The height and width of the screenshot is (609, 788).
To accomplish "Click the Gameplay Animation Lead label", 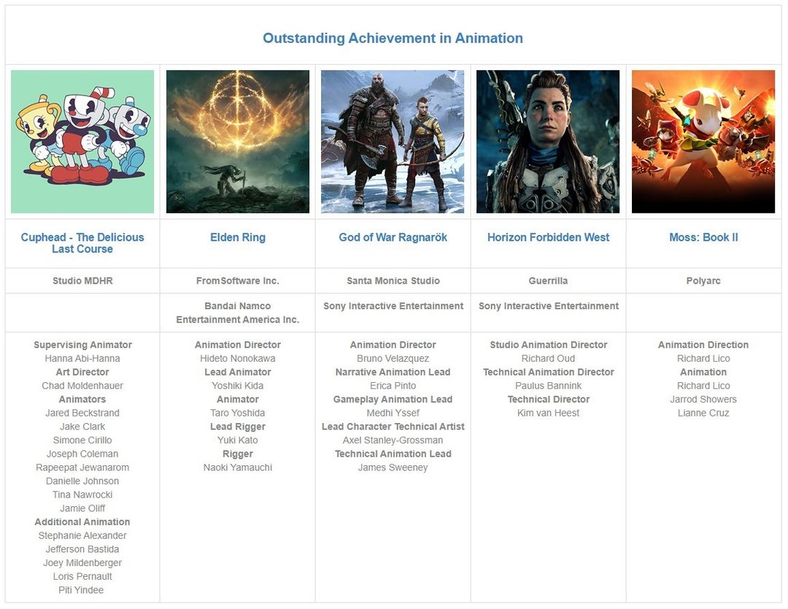I will (393, 399).
